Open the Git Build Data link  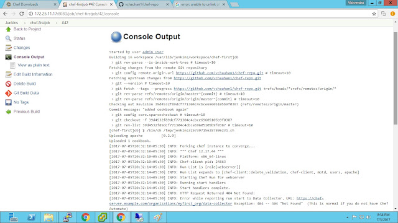(x=26, y=93)
